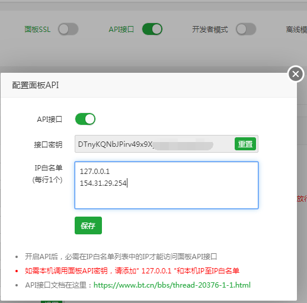Click the green API接口 label in the top row
The width and height of the screenshot is (307, 303).
click(121, 30)
